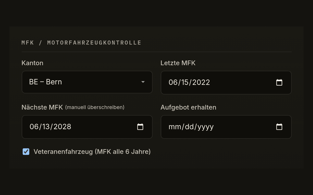Select the month segment in Letzte MFK date
This screenshot has height=195, width=313.
pyautogui.click(x=173, y=82)
